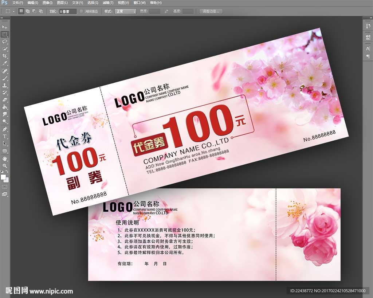This screenshot has width=373, height=298.
Task: Reset default foreground and background colors
Action: [2, 171]
